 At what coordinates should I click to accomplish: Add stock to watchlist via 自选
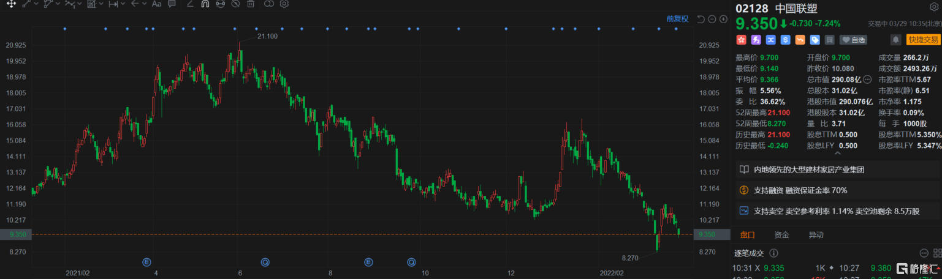coord(854,40)
